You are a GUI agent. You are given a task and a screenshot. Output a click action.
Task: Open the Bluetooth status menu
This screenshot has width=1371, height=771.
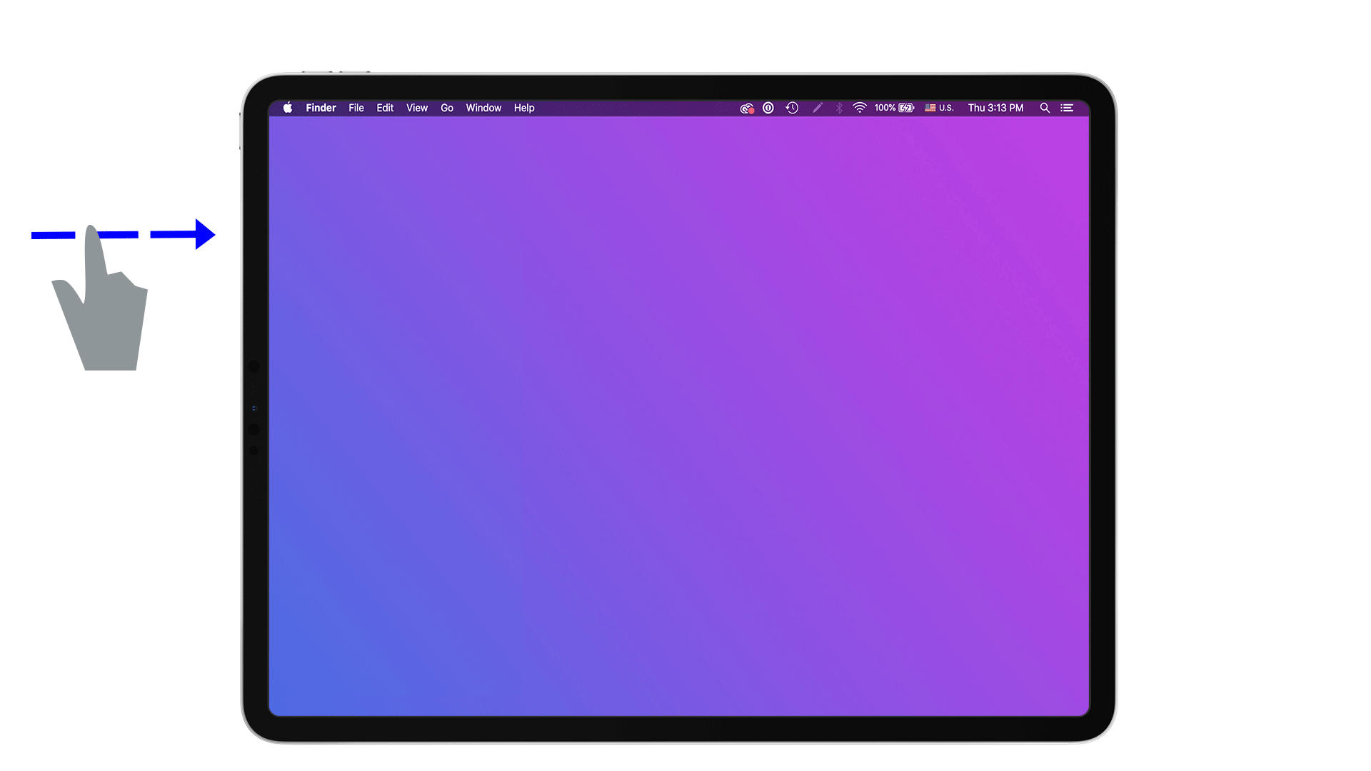[x=838, y=108]
